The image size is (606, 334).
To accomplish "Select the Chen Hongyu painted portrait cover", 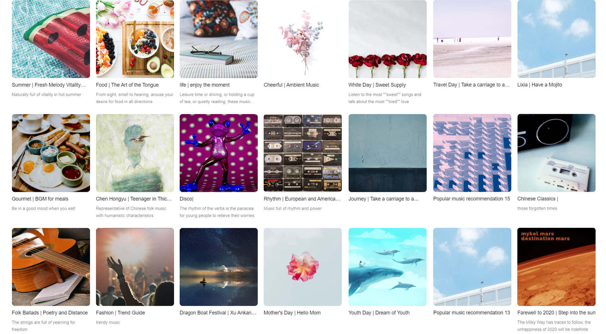I will pos(135,153).
